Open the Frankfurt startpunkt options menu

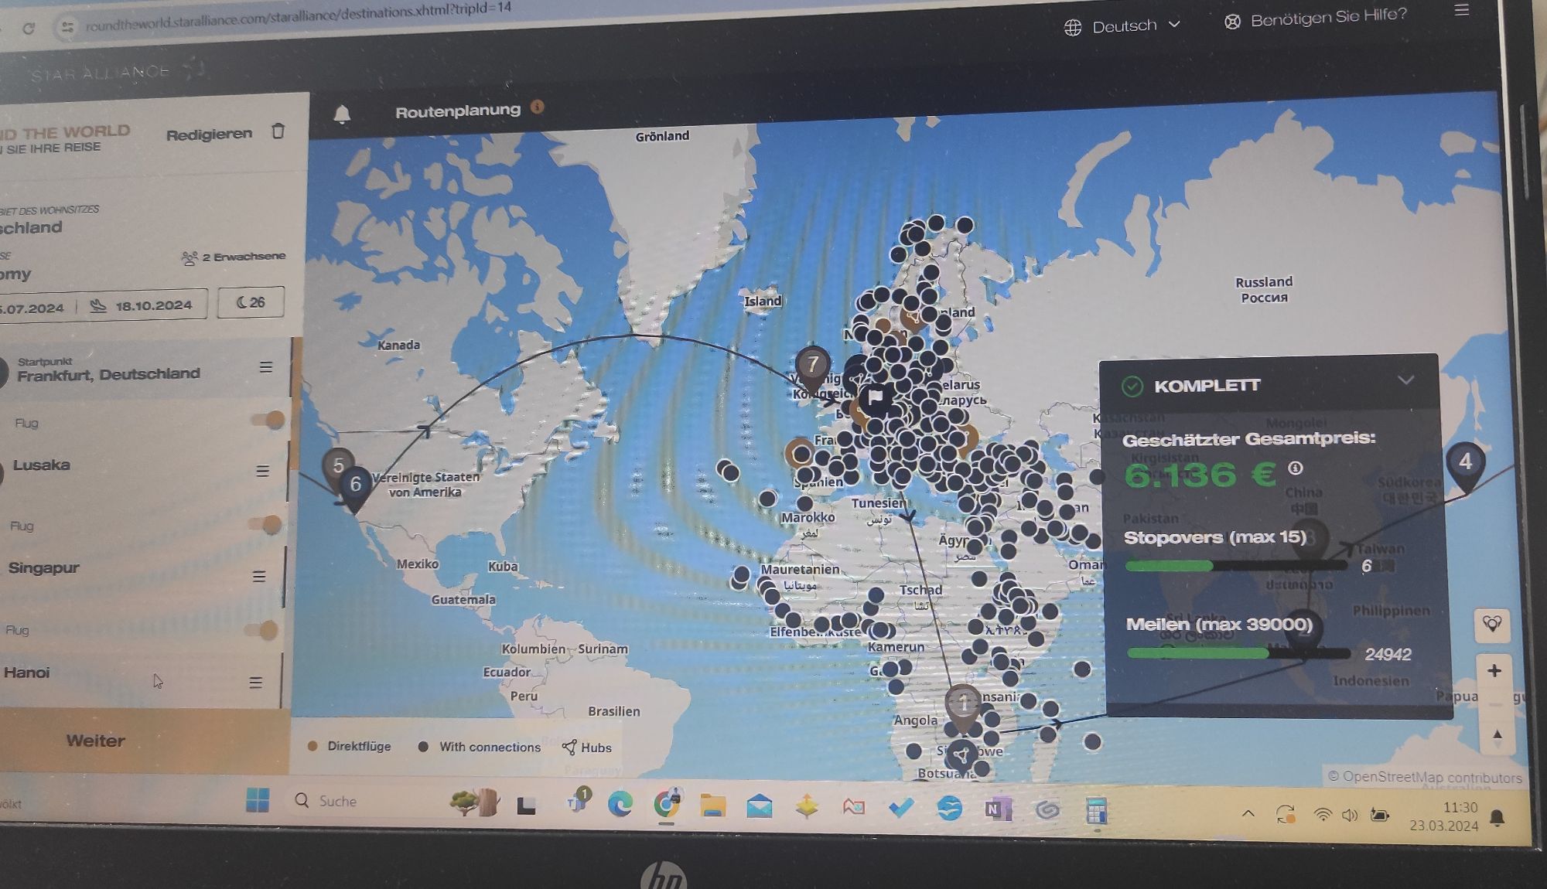(265, 367)
